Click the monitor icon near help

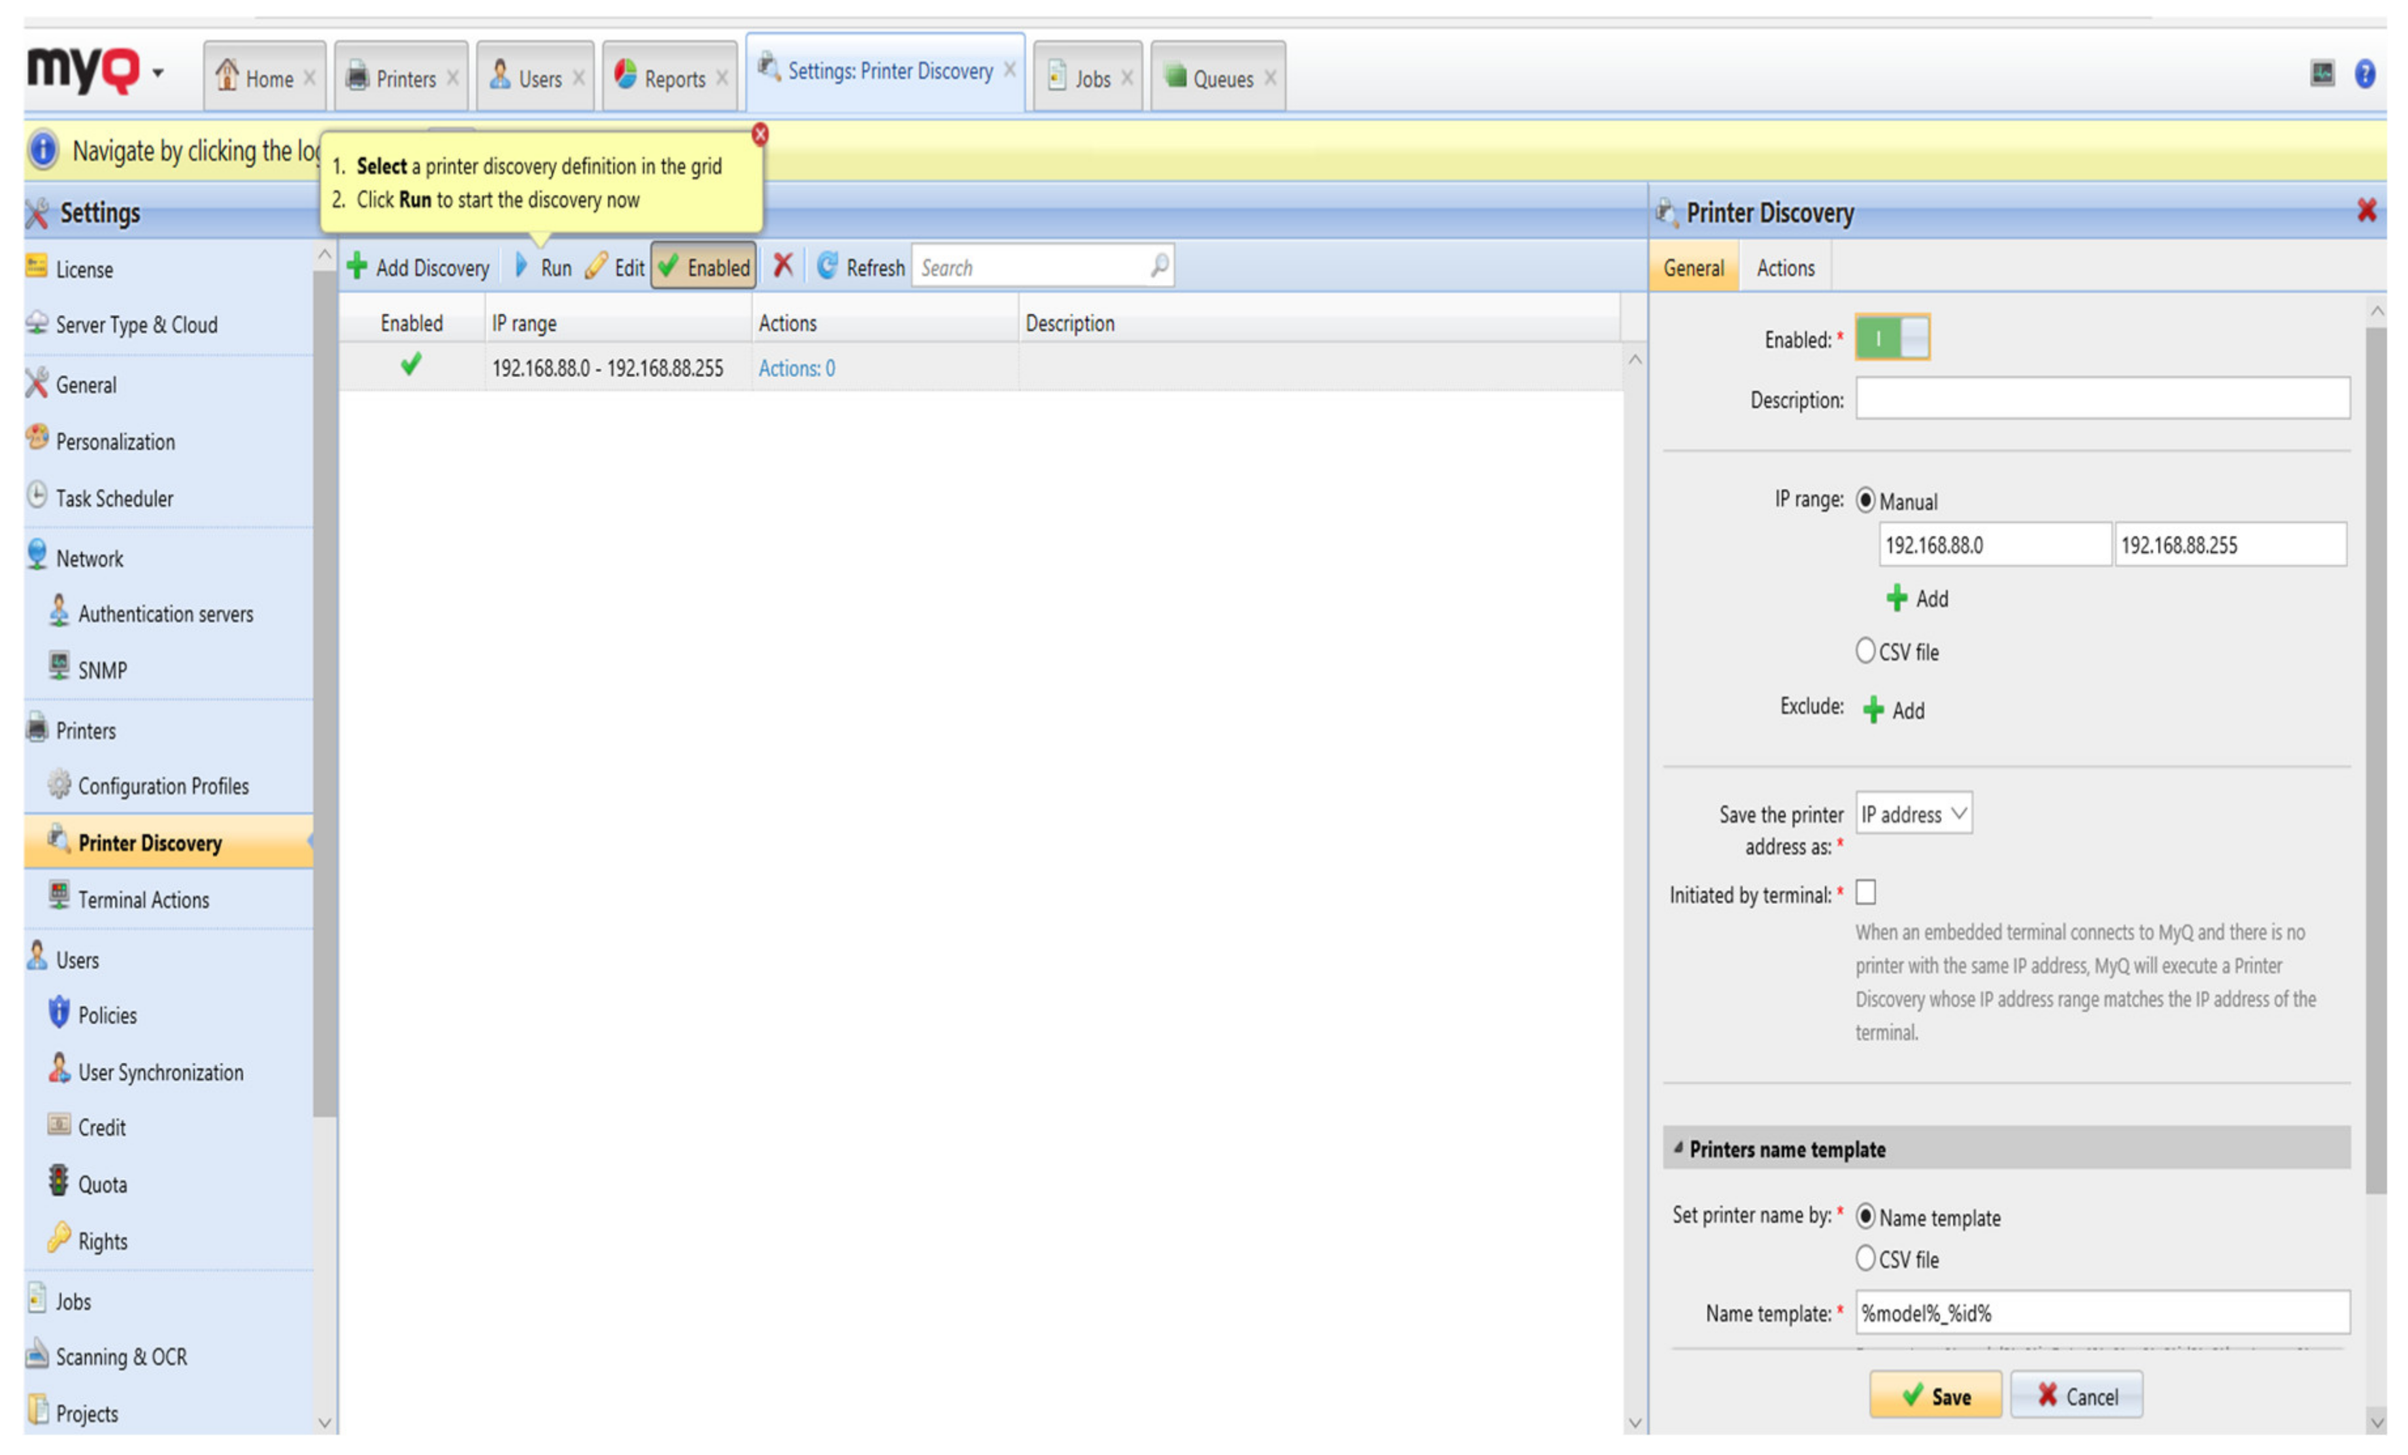pos(2322,73)
